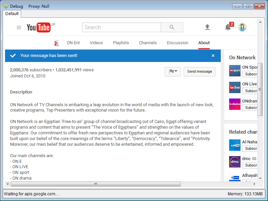
Task: Click the horizontal scrollbar left arrow
Action: 8,184
